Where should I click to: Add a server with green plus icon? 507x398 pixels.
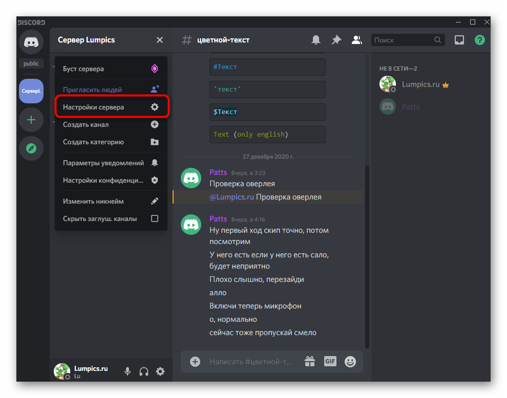[31, 120]
